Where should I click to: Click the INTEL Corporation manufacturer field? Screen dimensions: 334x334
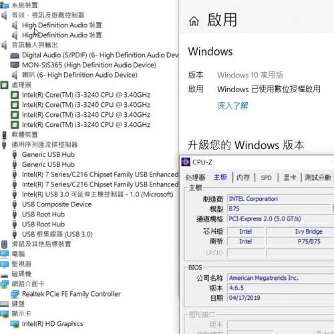point(281,199)
